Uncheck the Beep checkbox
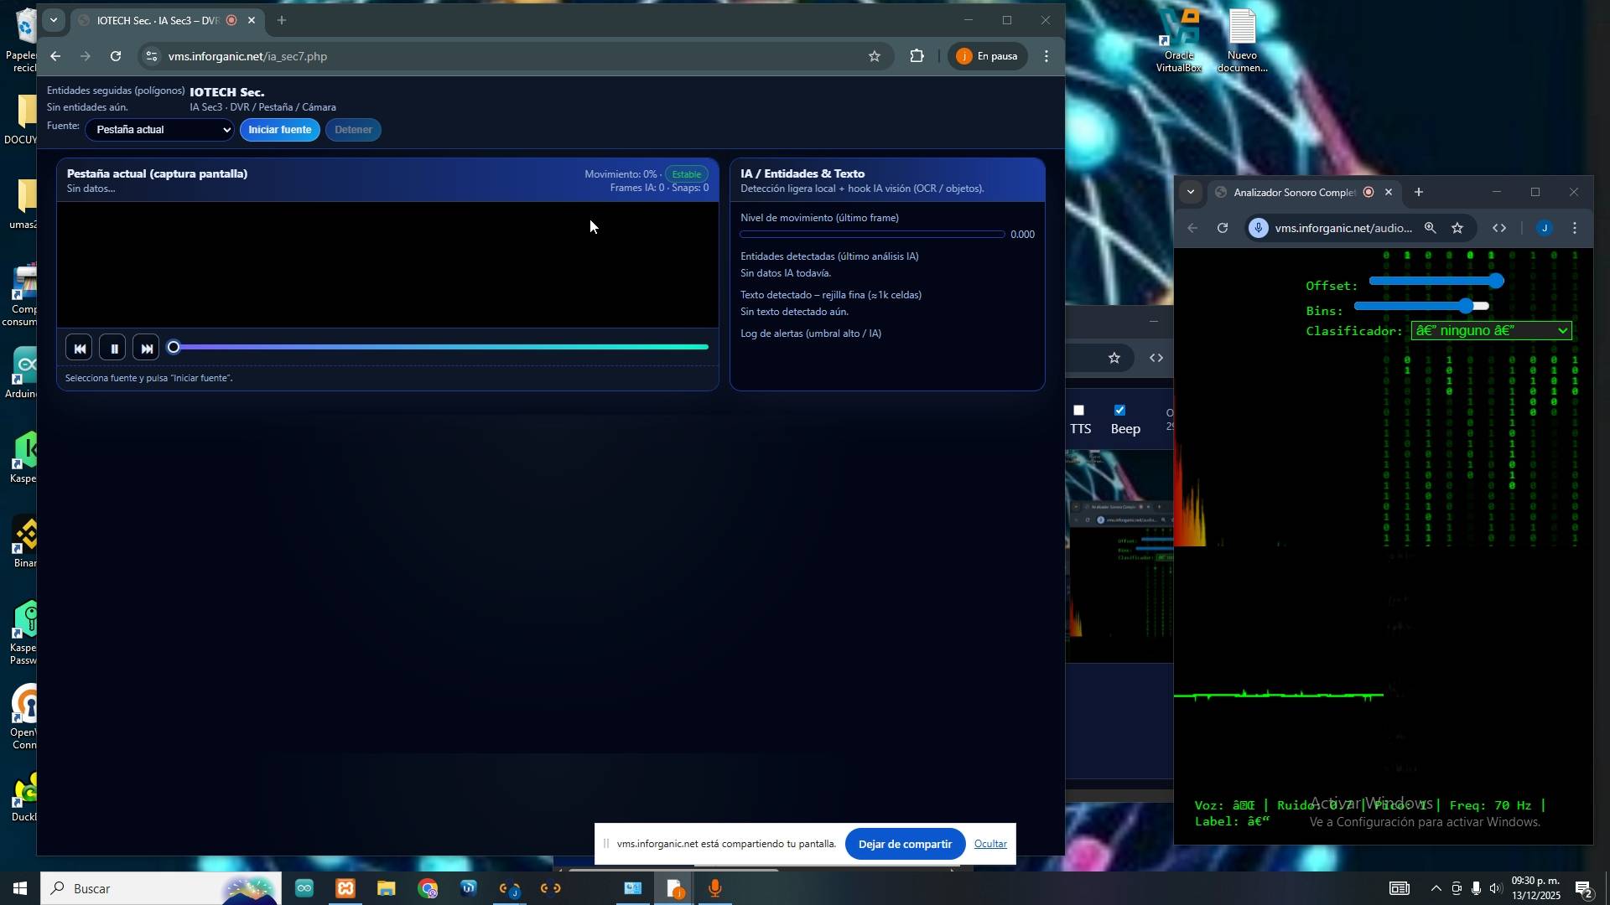The height and width of the screenshot is (905, 1610). point(1119,411)
